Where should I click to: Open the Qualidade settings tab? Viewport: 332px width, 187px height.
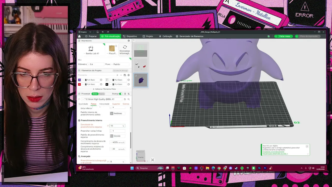click(83, 104)
